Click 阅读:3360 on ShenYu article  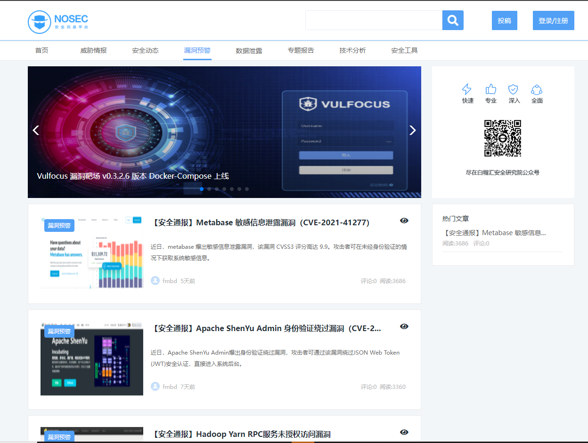pyautogui.click(x=392, y=387)
